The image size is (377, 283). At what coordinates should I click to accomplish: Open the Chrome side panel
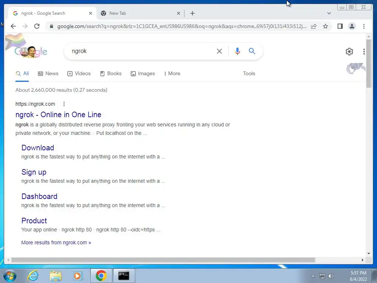coord(340,26)
